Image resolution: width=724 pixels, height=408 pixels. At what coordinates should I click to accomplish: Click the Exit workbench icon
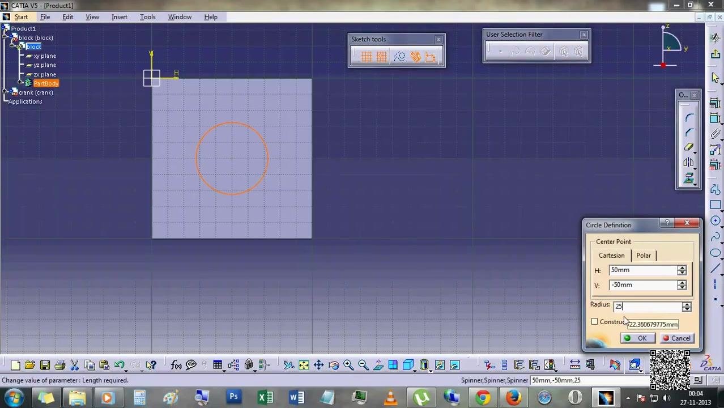716,53
